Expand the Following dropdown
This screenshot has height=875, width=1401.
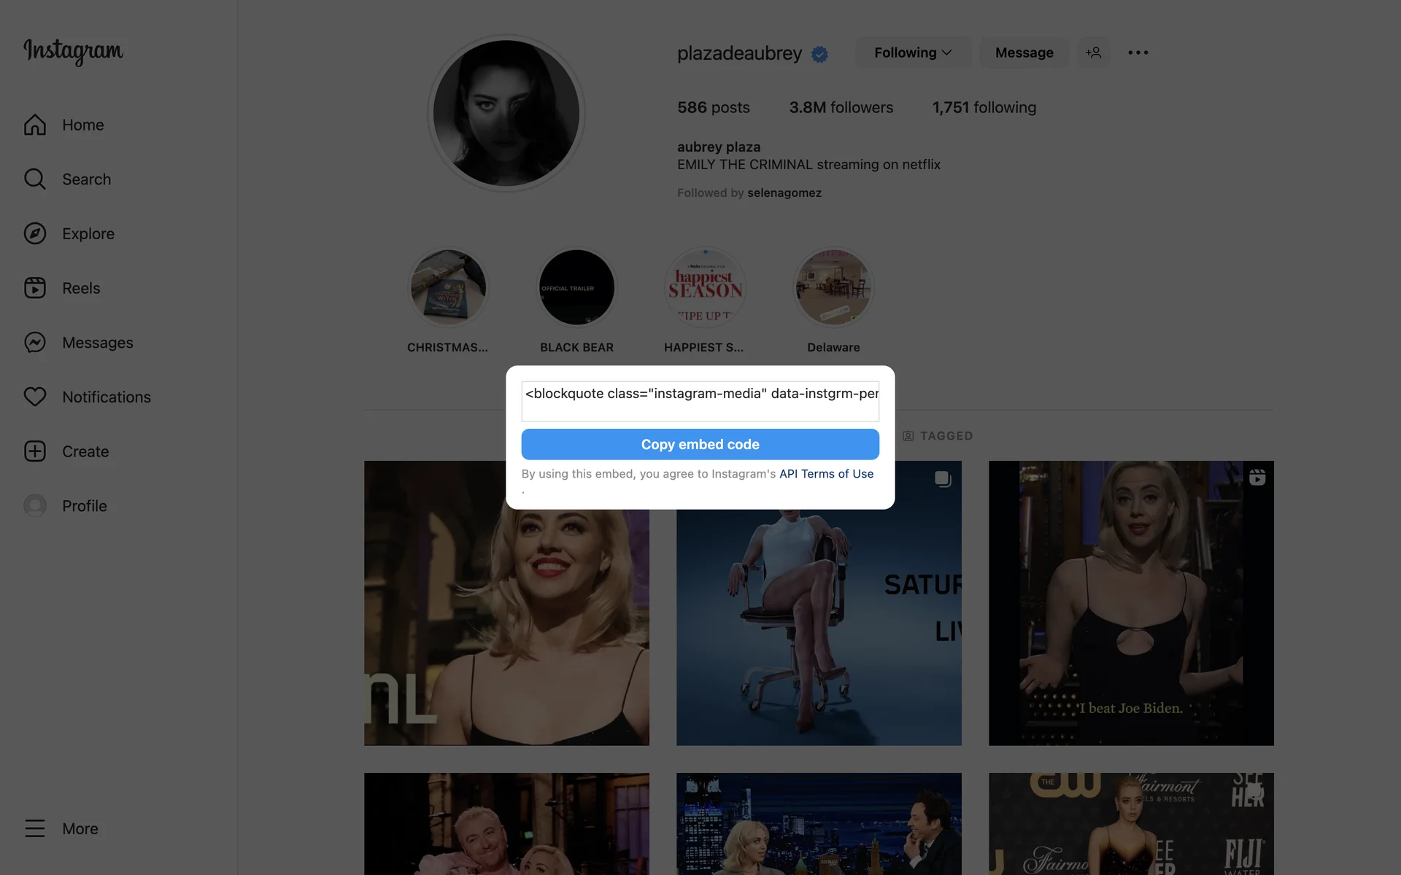912,52
